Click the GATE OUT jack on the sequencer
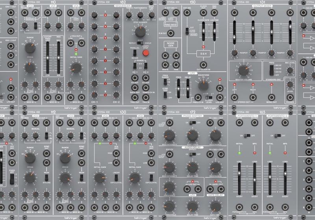Viewport: 315px width, 220px height. tap(135, 87)
